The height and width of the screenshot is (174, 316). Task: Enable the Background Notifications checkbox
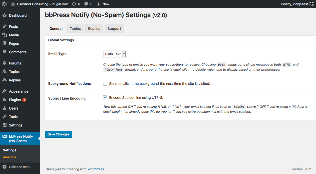click(105, 84)
